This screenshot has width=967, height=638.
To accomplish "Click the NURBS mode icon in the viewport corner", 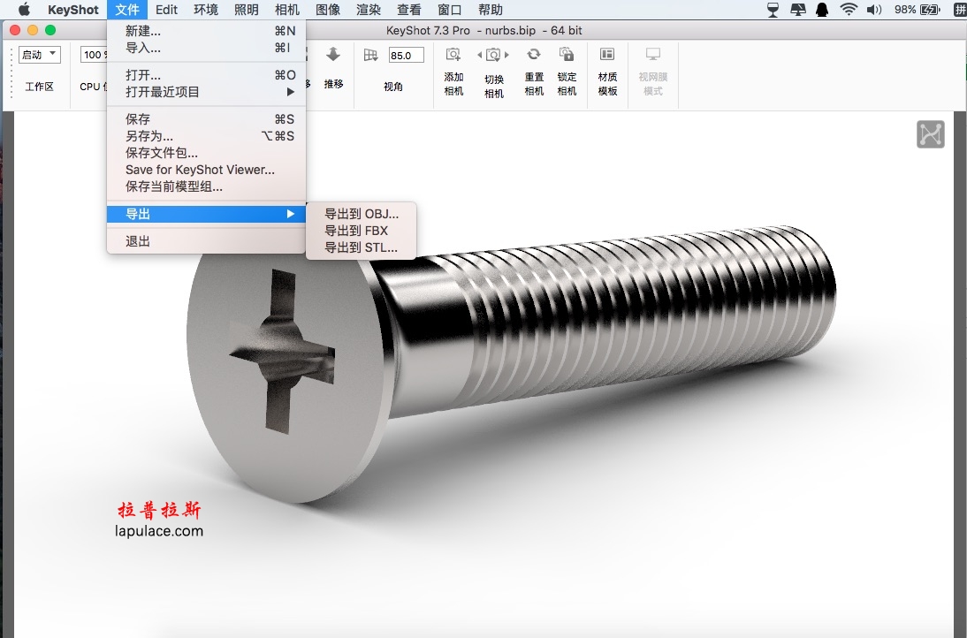I will coord(930,133).
